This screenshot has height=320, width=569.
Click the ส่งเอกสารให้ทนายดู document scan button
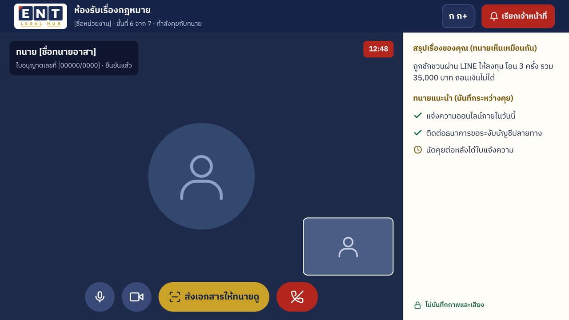(214, 297)
